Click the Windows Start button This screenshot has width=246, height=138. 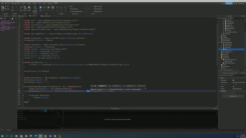pyautogui.click(x=2, y=136)
